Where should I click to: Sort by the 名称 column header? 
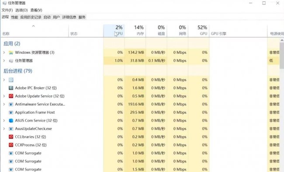coord(35,31)
